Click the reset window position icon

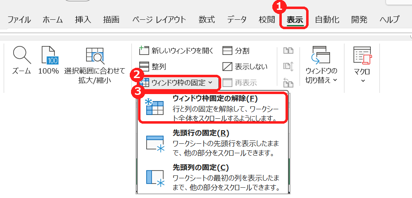pos(288,83)
